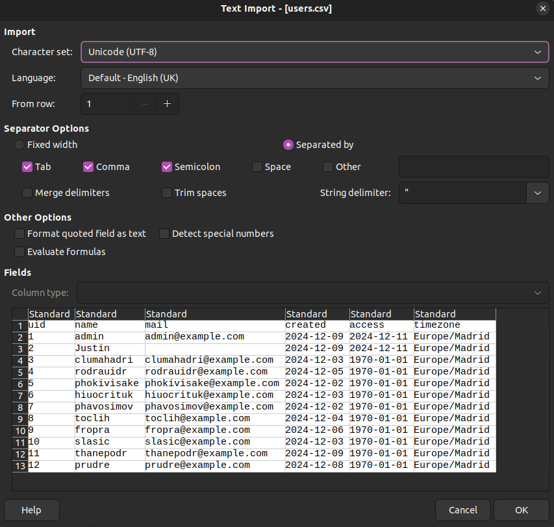Click row number 13 in preview
Image resolution: width=554 pixels, height=527 pixels.
tap(20, 466)
